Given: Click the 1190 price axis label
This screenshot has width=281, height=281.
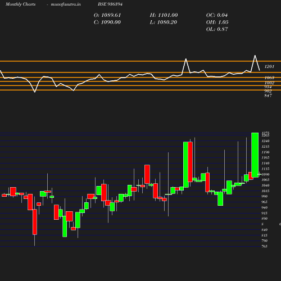Looking at the screenshot, I should click(x=265, y=152).
